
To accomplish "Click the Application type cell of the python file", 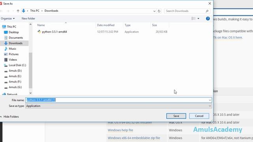I will tap(132, 32).
